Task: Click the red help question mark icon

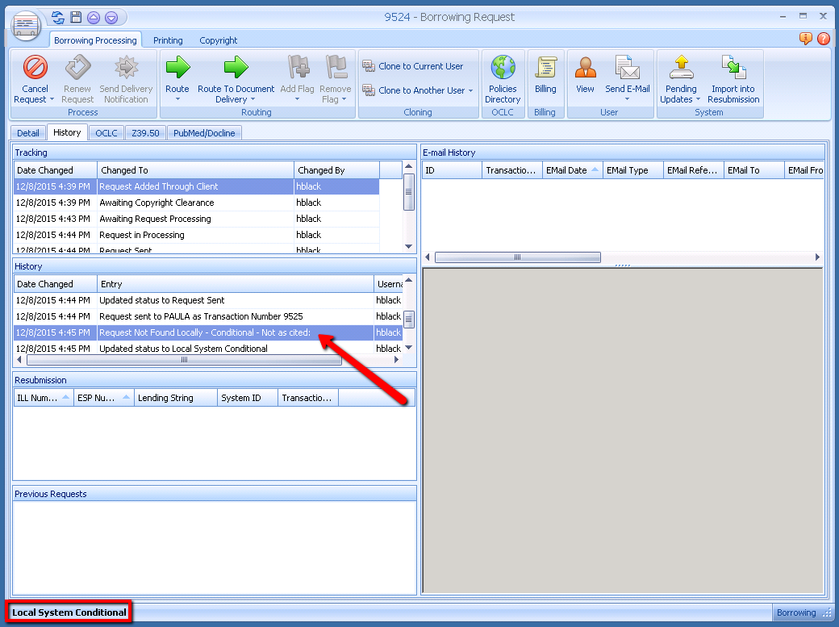Action: pyautogui.click(x=823, y=38)
